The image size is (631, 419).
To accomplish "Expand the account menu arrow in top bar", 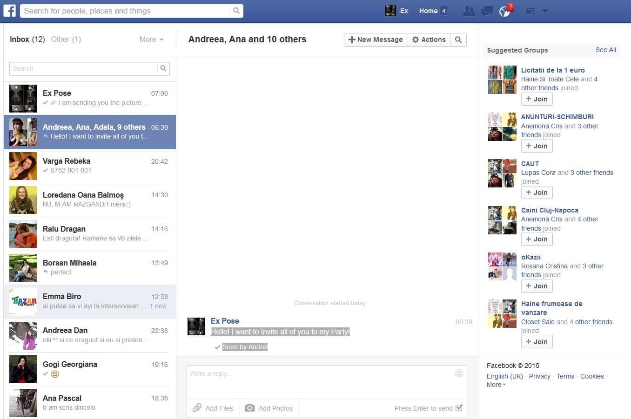I will [x=545, y=11].
